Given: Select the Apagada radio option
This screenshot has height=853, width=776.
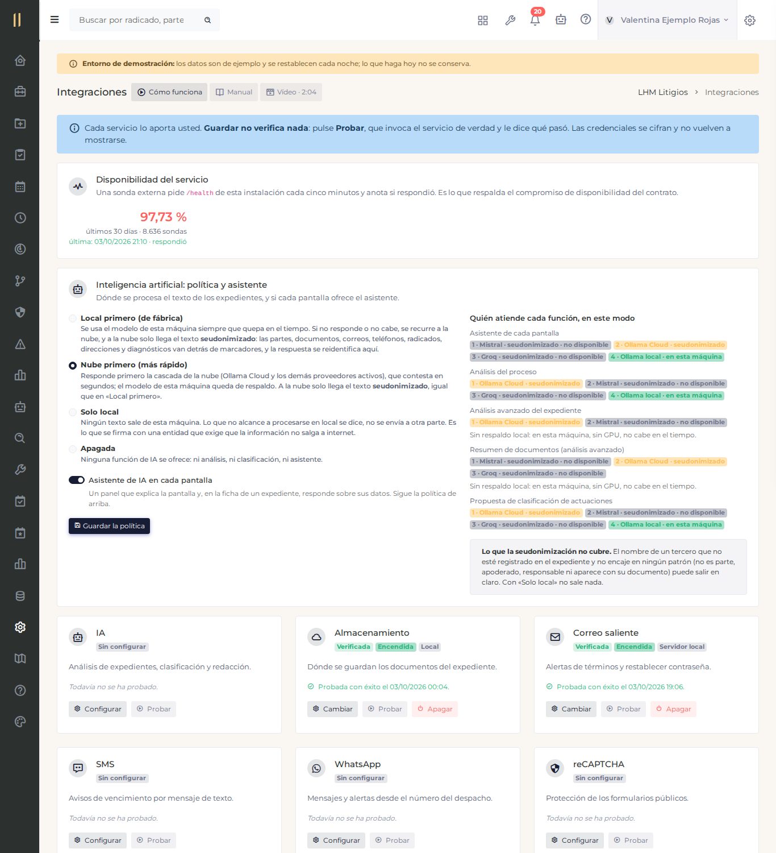Looking at the screenshot, I should (x=73, y=449).
